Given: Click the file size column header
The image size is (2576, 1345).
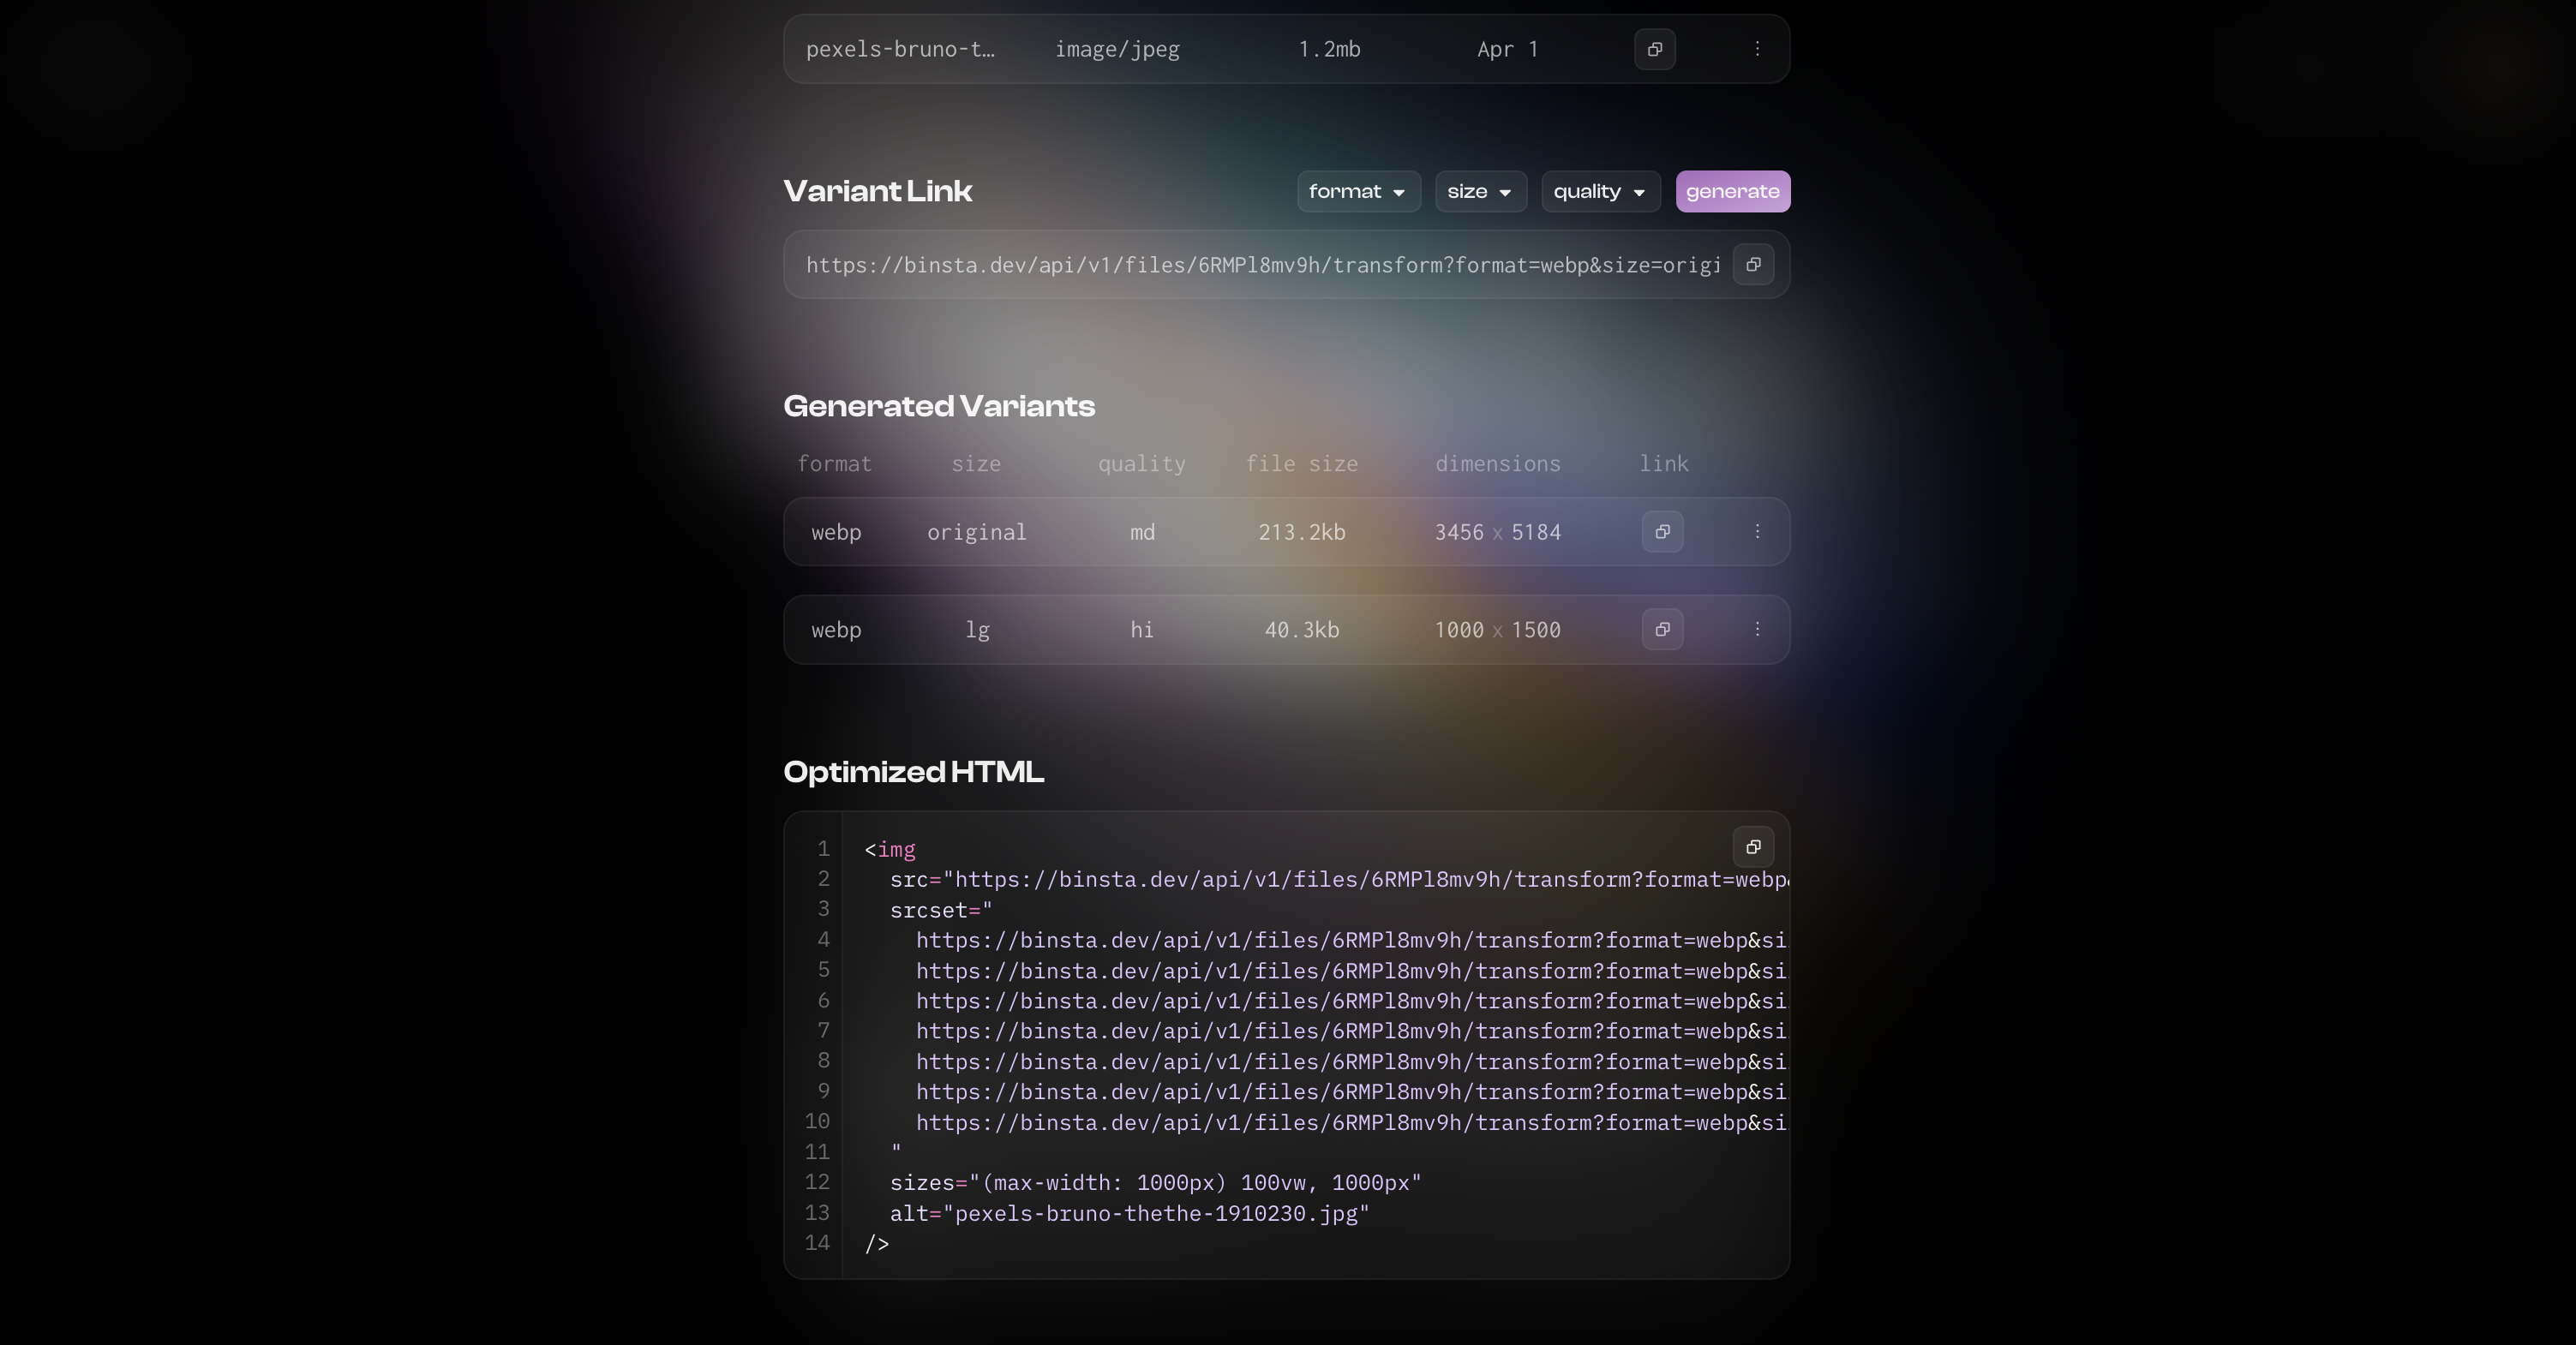Looking at the screenshot, I should pos(1302,464).
